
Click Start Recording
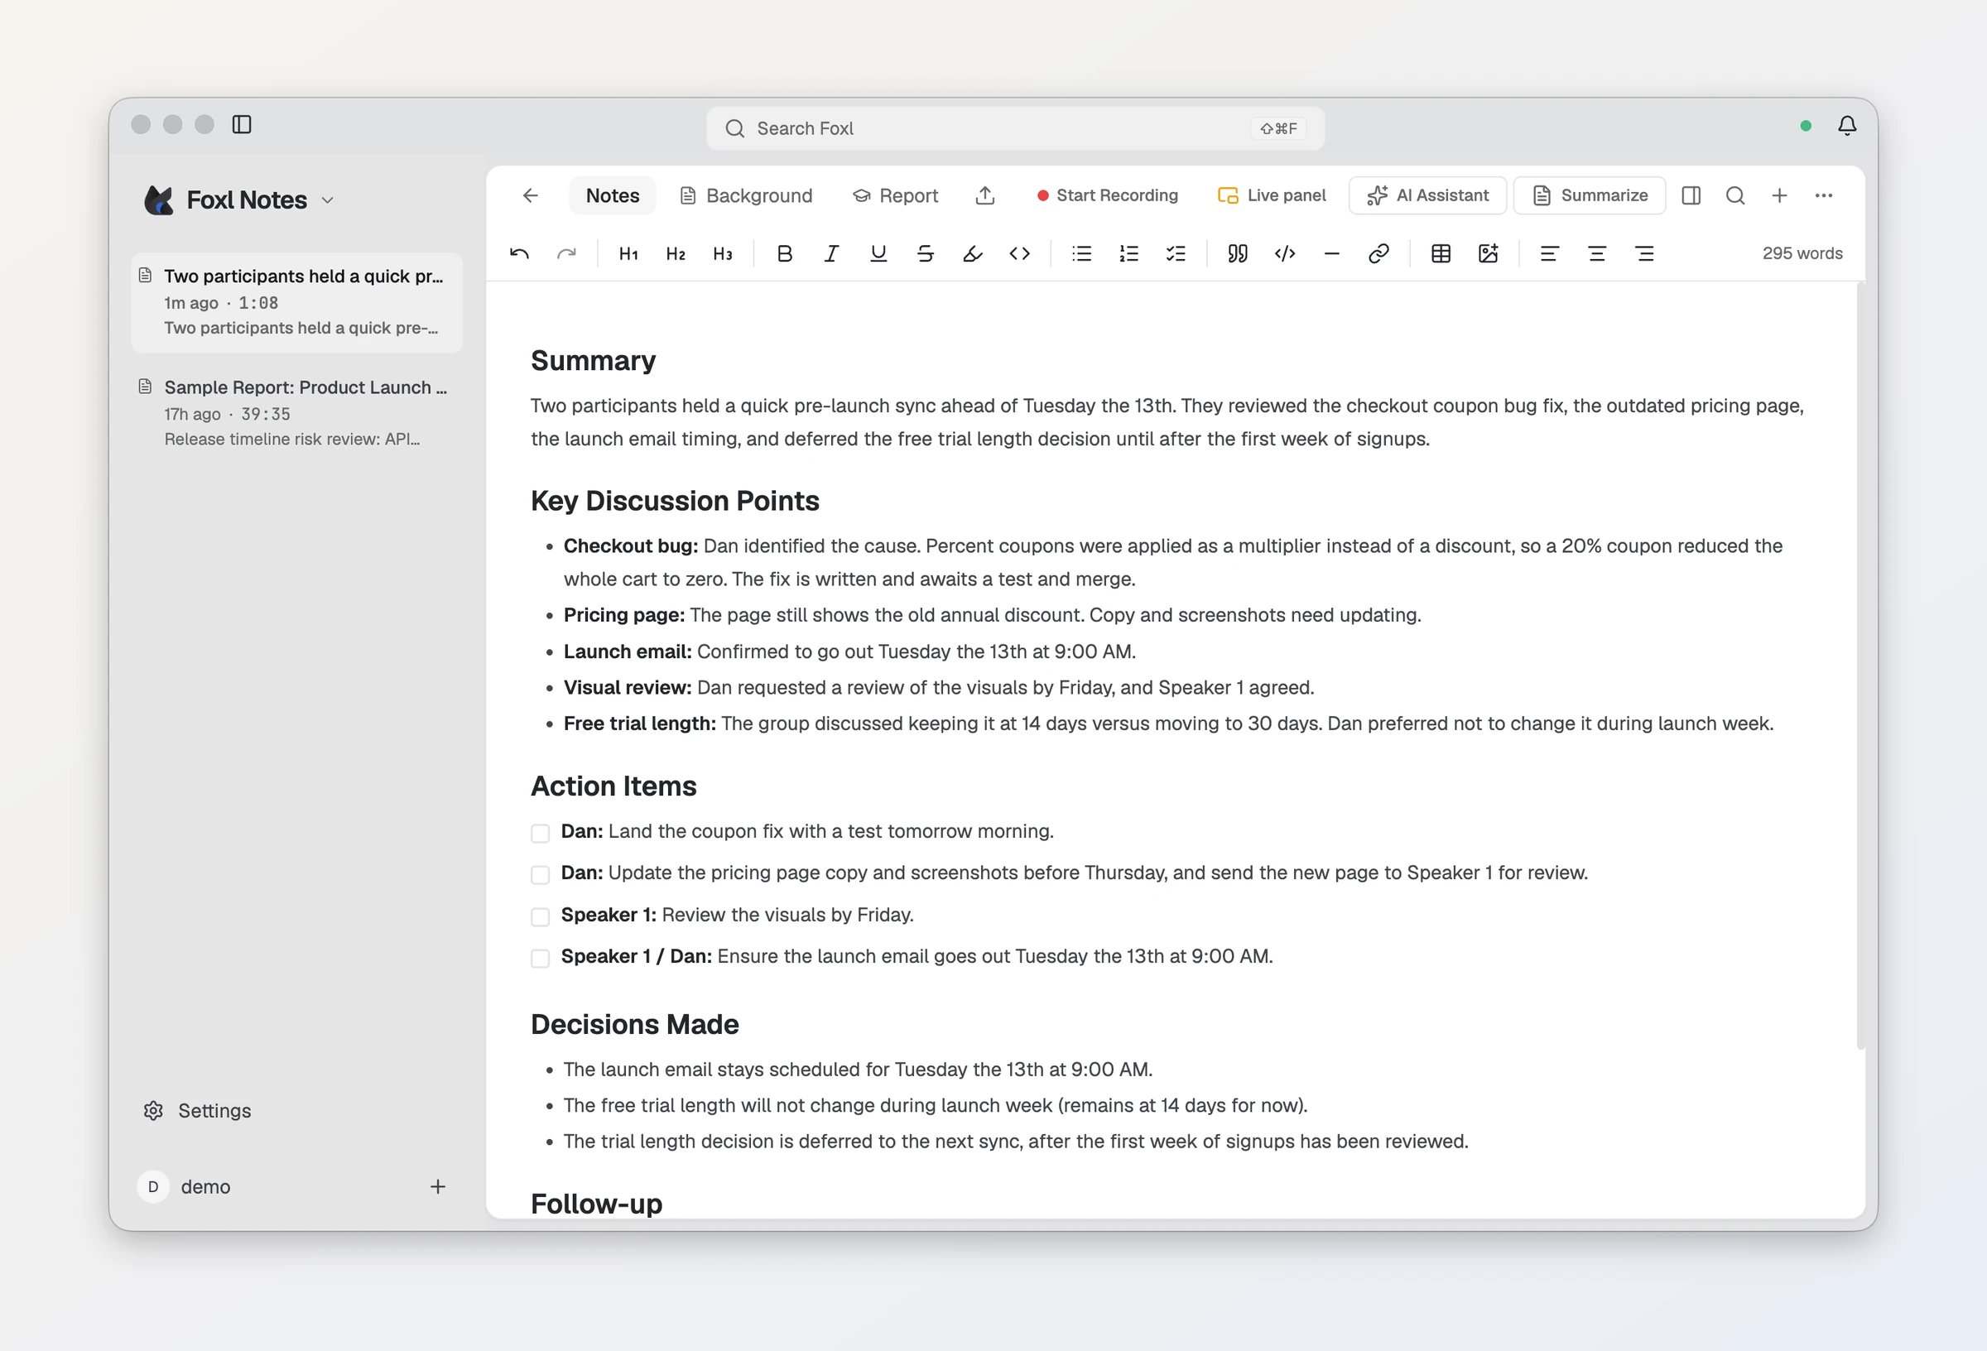click(1107, 196)
